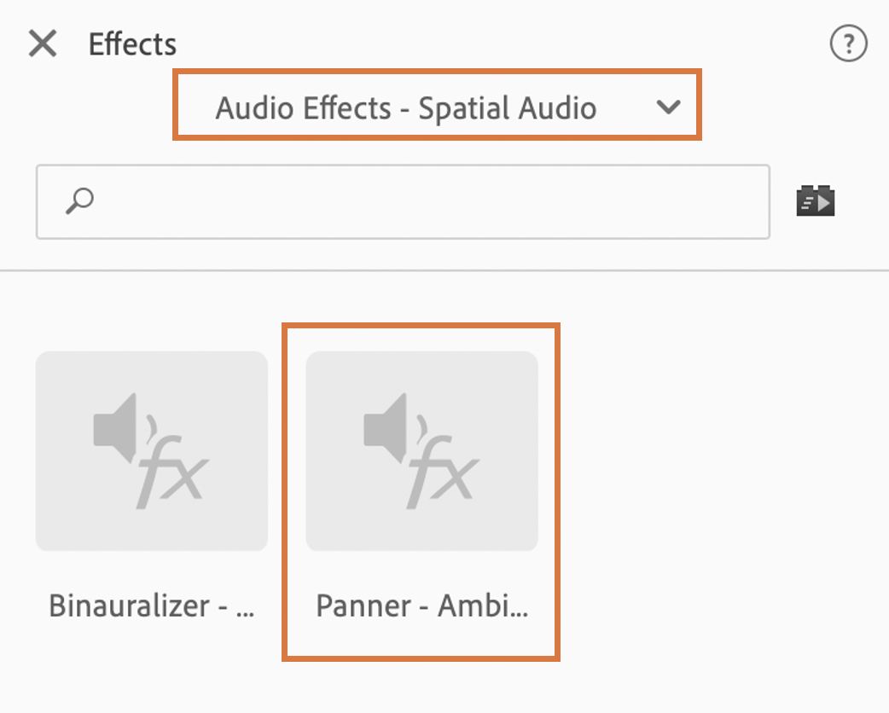This screenshot has width=889, height=713.
Task: Click the "Audio Effects" text in category selector
Action: click(304, 109)
